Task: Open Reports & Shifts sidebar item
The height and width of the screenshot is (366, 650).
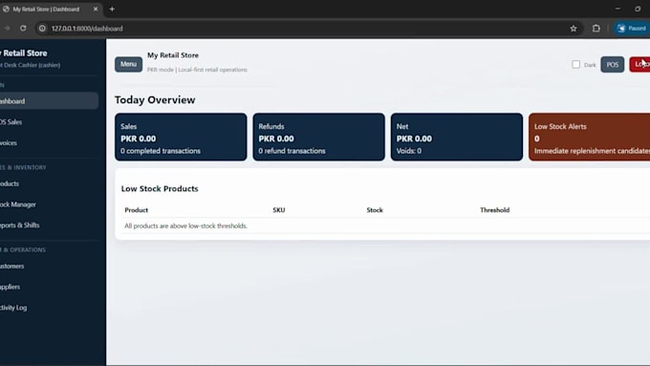Action: click(x=49, y=226)
